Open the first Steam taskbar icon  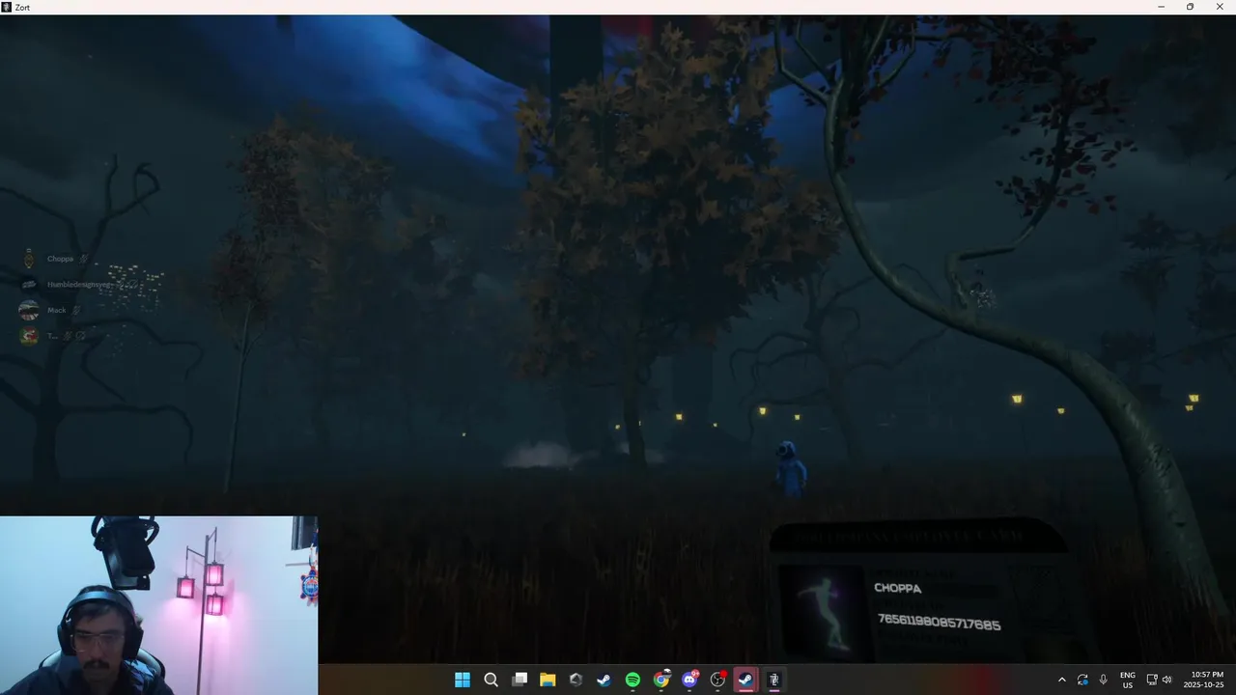click(x=604, y=680)
